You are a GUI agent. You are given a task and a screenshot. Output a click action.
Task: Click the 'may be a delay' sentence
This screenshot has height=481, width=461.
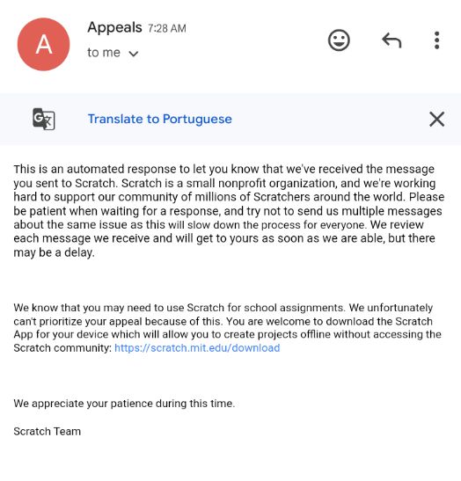coord(54,252)
